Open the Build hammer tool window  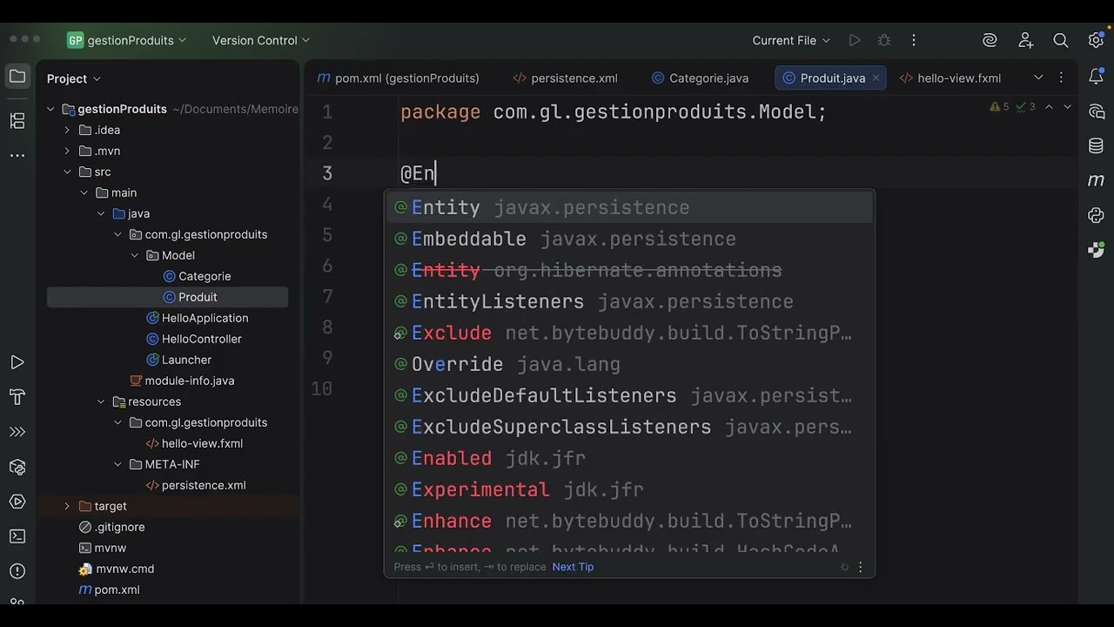coord(17,397)
